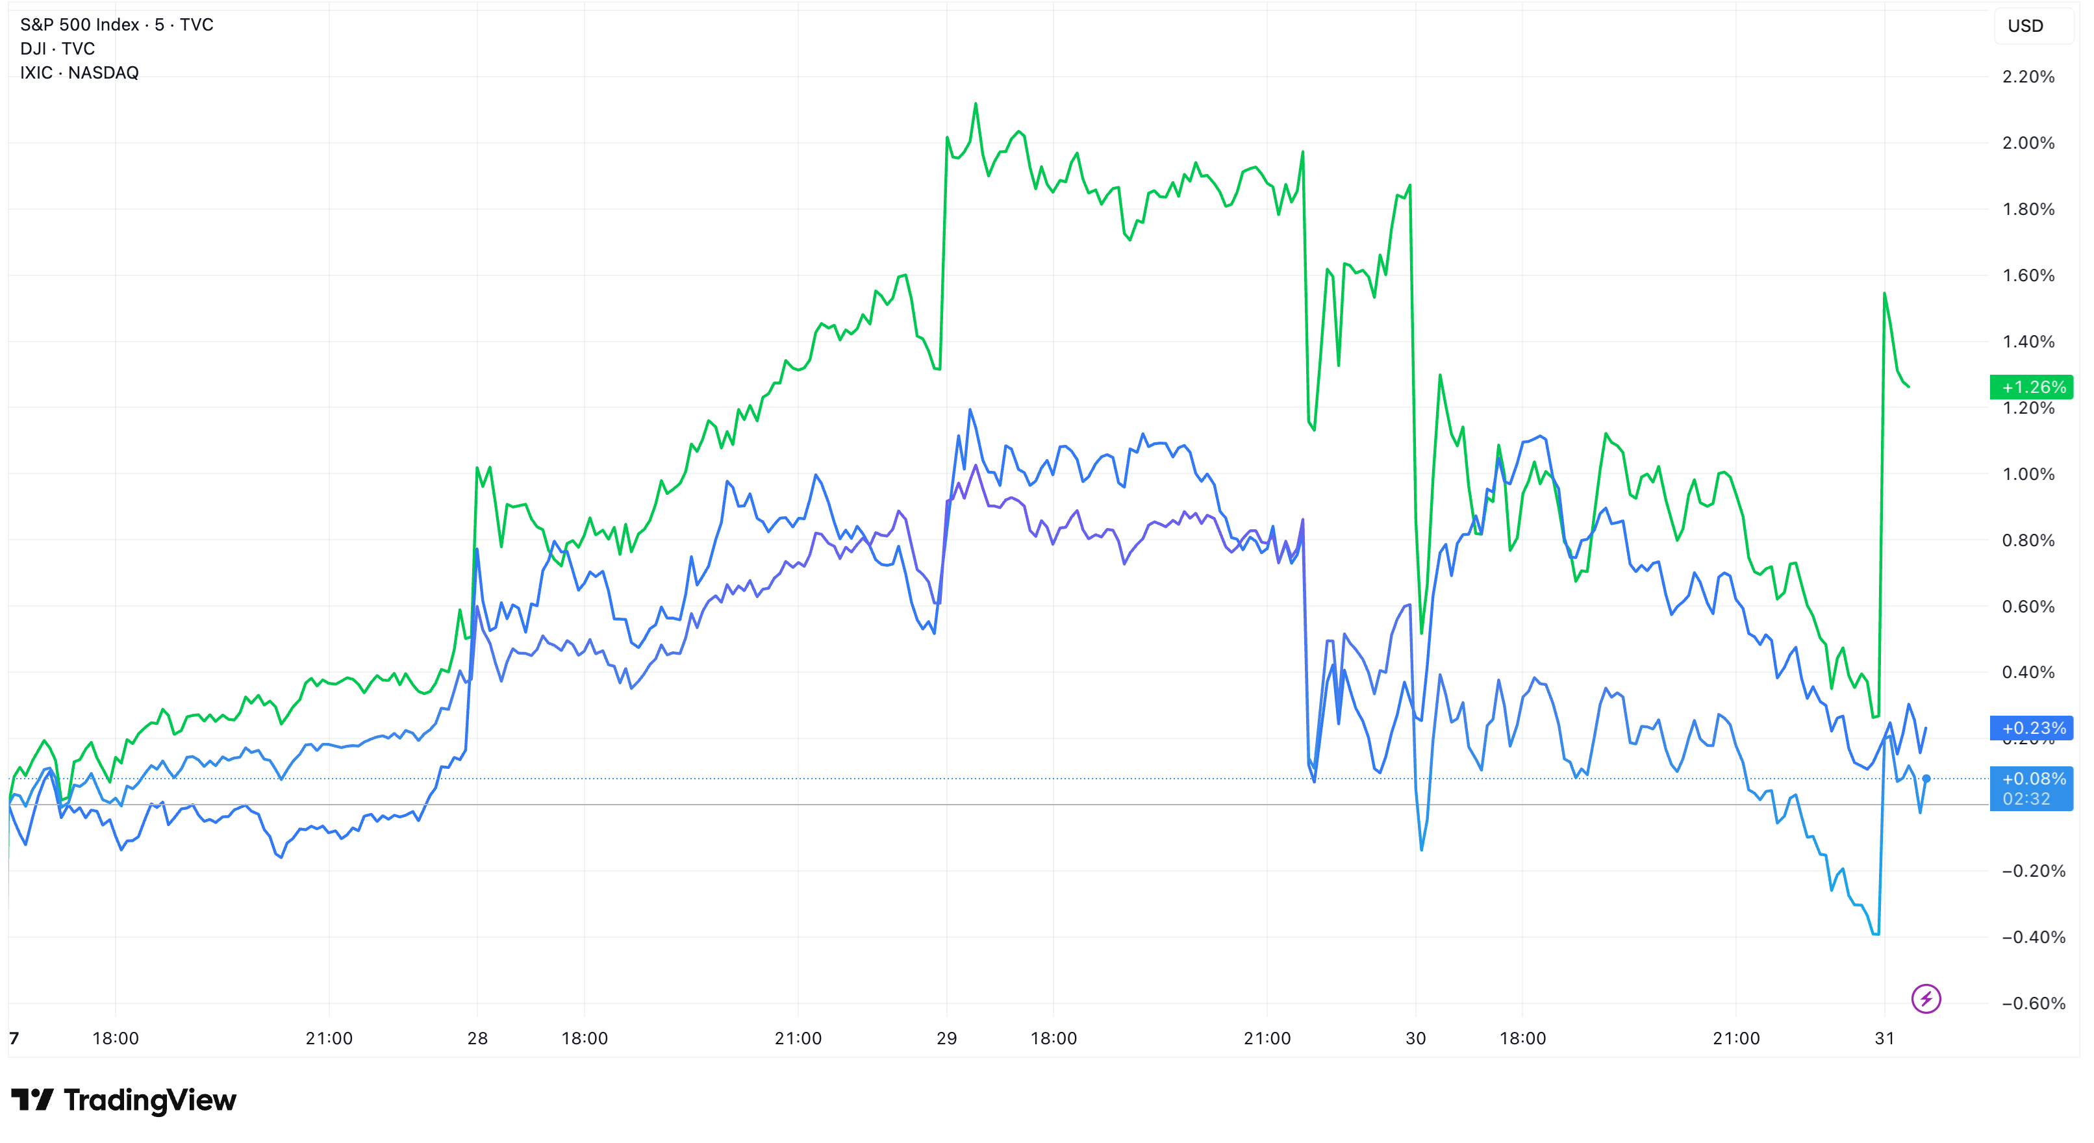This screenshot has width=2094, height=1143.
Task: Click the 2.20% price scale label
Action: coord(2027,77)
